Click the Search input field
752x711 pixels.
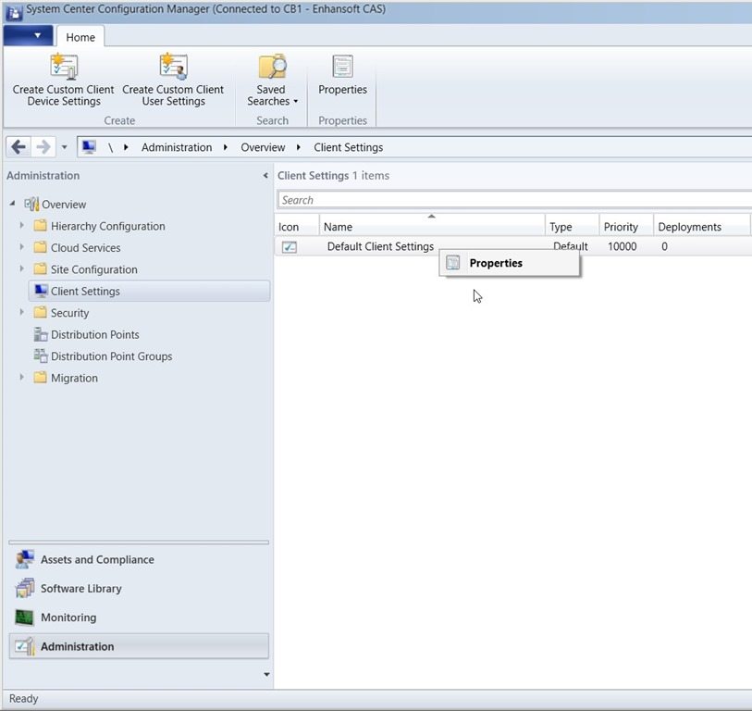(x=514, y=200)
